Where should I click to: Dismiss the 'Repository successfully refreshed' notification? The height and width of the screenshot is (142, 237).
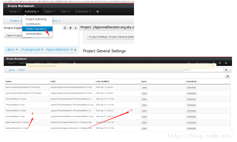tap(213, 66)
